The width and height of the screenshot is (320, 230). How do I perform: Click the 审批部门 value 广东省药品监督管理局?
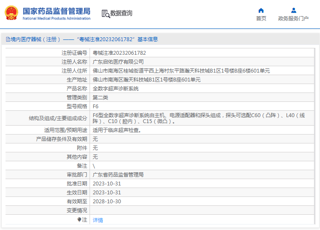coord(118,175)
